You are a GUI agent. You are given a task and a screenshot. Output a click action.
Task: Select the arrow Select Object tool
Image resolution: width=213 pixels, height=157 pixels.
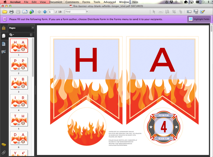coord(154,12)
